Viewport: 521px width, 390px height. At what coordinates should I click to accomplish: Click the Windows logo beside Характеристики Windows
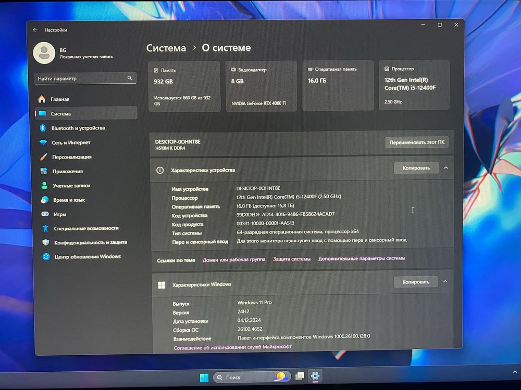[x=162, y=285]
